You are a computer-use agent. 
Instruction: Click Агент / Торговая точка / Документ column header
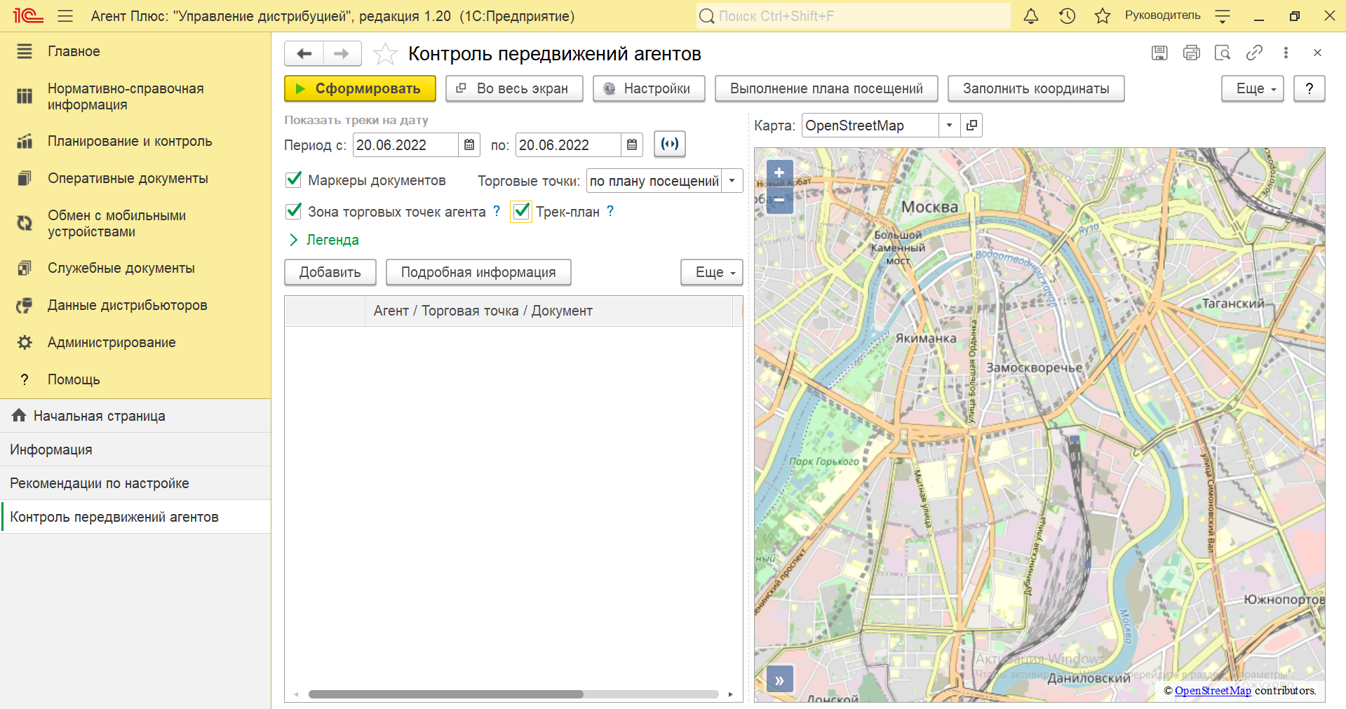pyautogui.click(x=549, y=311)
